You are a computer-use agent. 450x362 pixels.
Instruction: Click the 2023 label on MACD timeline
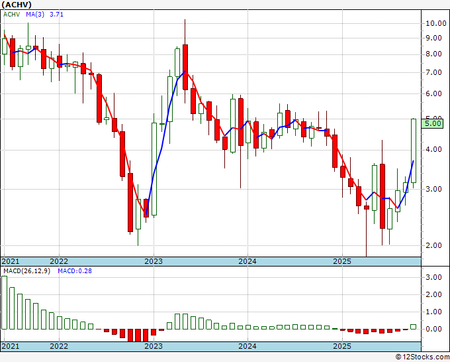coord(154,346)
